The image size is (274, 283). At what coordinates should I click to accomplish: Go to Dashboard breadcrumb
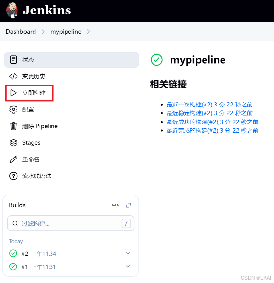coord(21,32)
